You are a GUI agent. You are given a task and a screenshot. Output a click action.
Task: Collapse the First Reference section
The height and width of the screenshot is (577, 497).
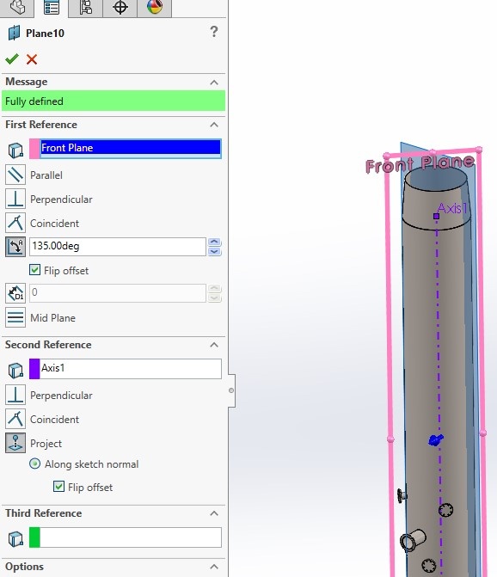214,125
